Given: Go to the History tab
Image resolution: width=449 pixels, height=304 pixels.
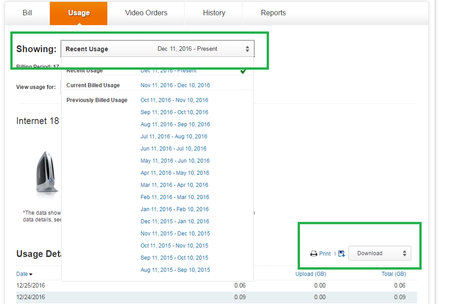Looking at the screenshot, I should 214,13.
